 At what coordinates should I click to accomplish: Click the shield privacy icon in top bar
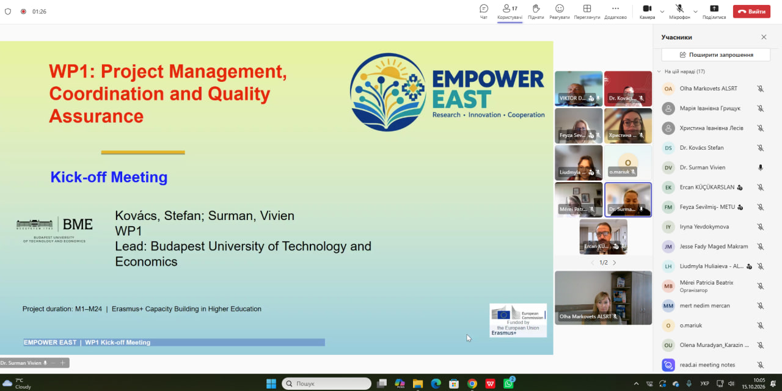point(8,11)
